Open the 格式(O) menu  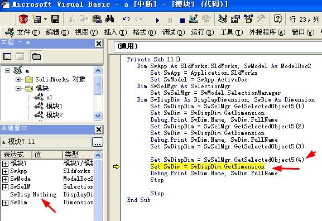(x=145, y=32)
